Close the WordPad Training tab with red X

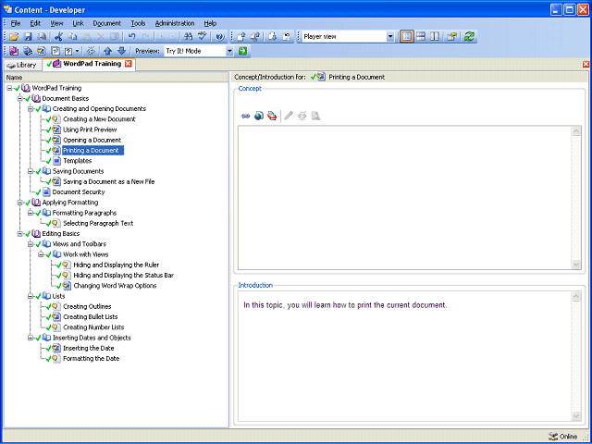(x=129, y=64)
